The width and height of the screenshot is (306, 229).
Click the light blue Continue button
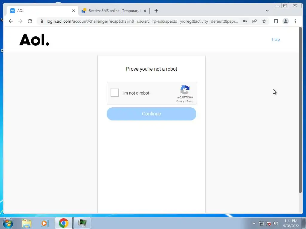[152, 114]
